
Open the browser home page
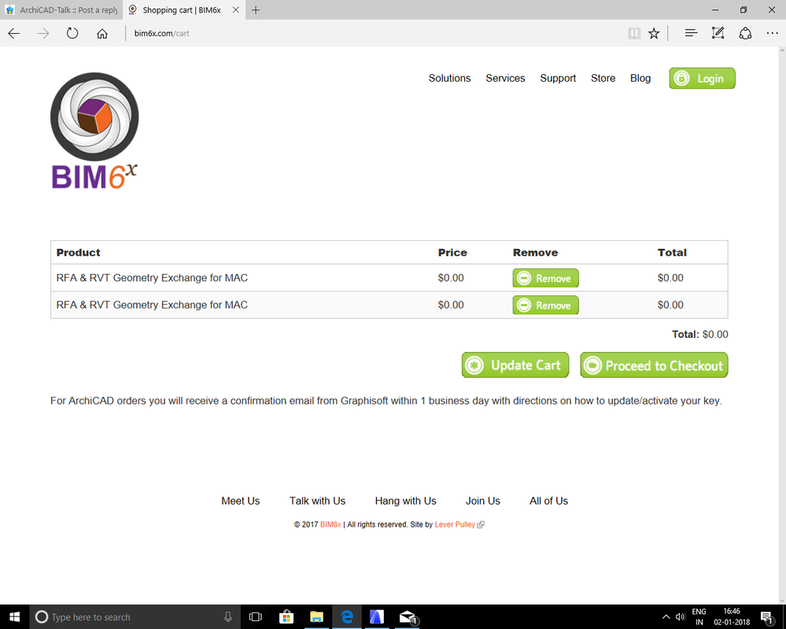(102, 34)
